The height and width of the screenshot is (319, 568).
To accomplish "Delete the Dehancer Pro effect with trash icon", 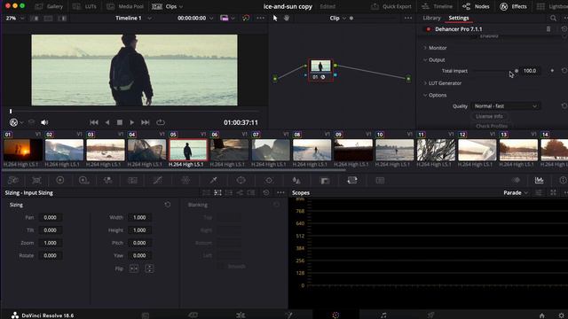I will (x=548, y=29).
